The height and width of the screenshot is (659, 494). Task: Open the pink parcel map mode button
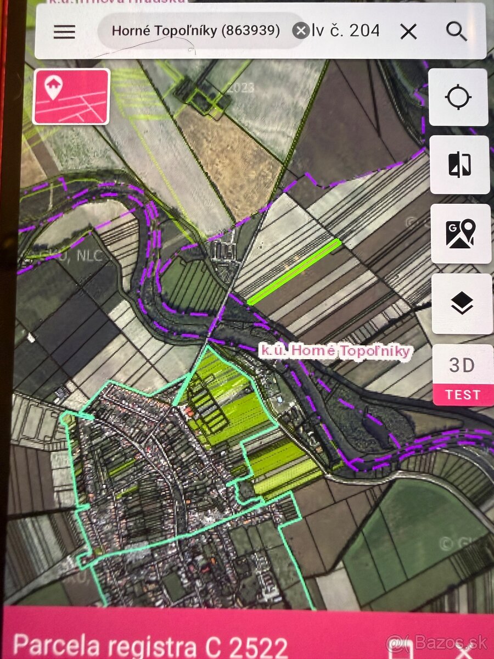pyautogui.click(x=71, y=96)
